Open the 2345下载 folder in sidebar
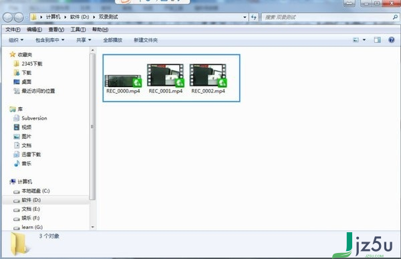401x259 pixels. (28, 64)
